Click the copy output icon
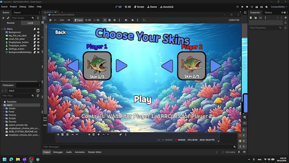This screenshot has height=163, width=289. coord(244,117)
